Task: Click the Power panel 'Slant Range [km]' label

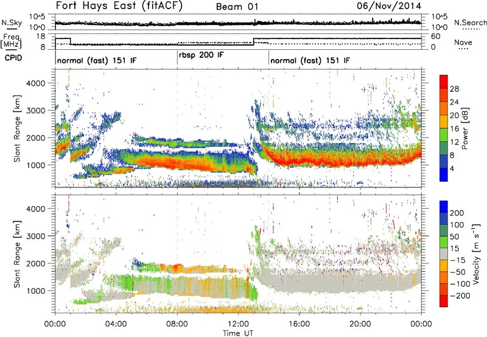Action: click(x=17, y=128)
